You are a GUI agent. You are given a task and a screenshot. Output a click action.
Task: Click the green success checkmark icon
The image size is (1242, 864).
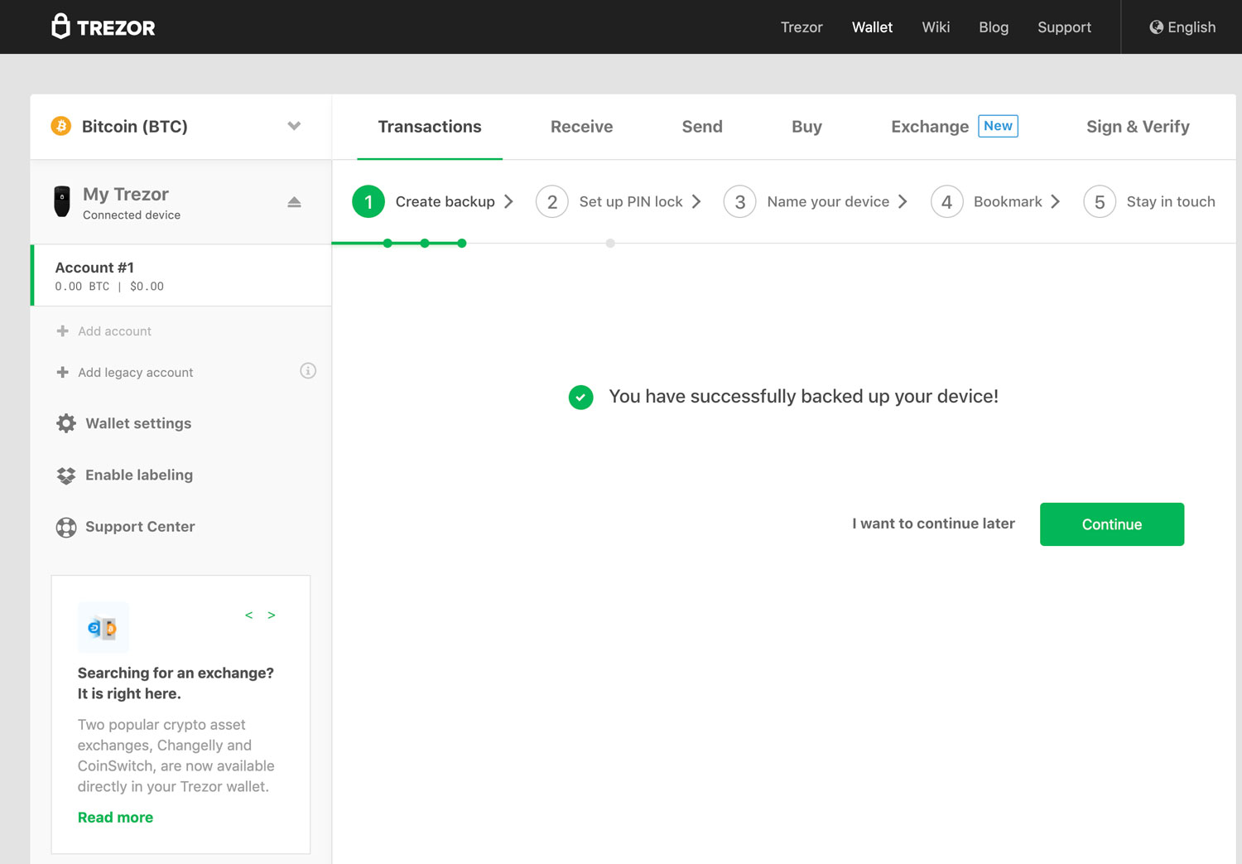point(581,397)
